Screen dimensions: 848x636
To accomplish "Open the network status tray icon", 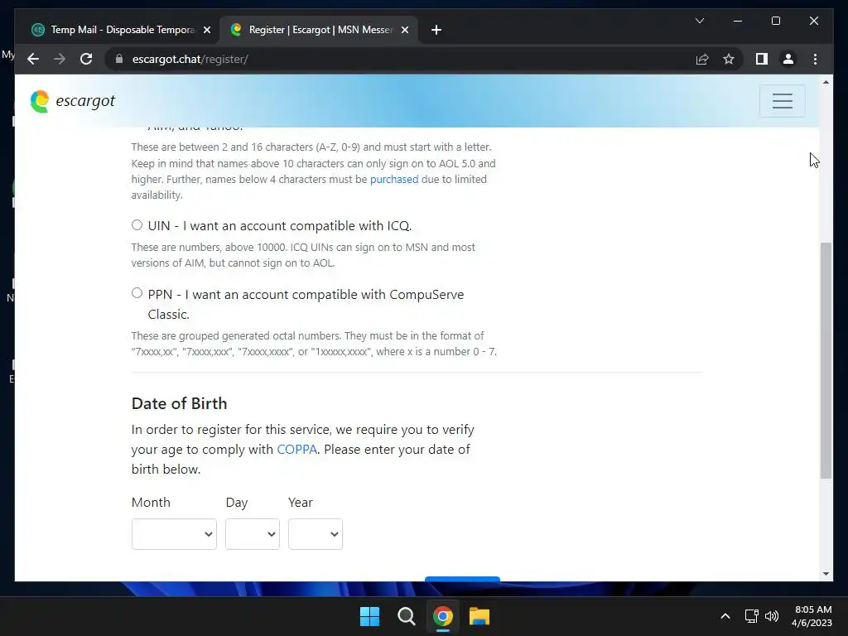I will pos(751,616).
